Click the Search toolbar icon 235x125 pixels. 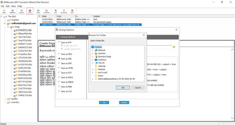point(21,11)
